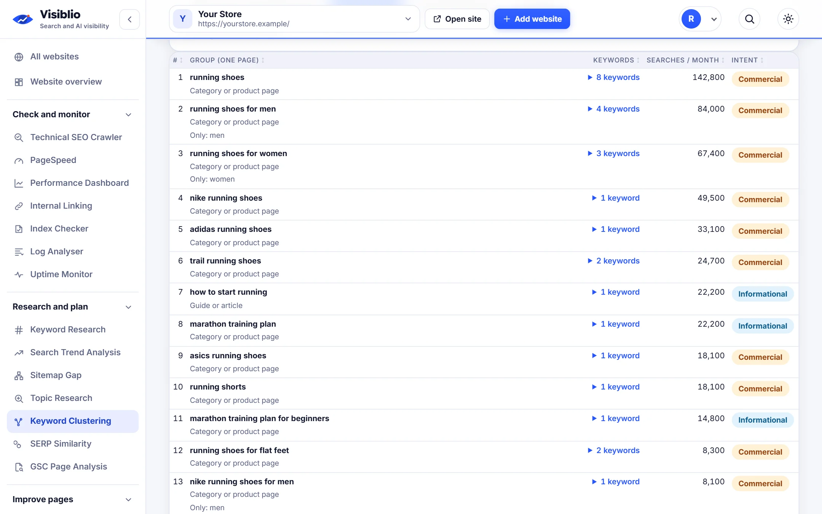The image size is (822, 514).
Task: Select Keyword Clustering in the sidebar
Action: pyautogui.click(x=73, y=421)
